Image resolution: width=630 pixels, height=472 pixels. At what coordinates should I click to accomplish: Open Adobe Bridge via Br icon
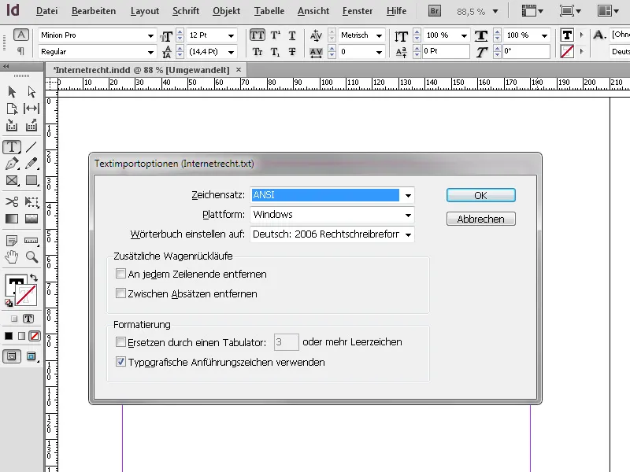(435, 11)
